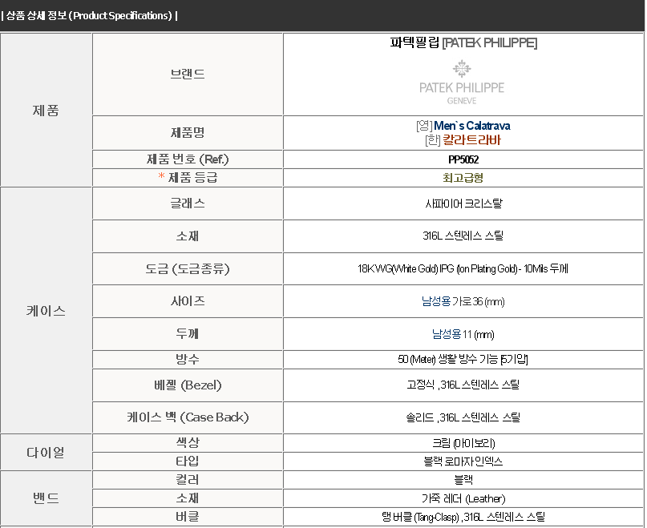The image size is (647, 528).
Task: Select the reference number 'PP5052'
Action: point(463,159)
